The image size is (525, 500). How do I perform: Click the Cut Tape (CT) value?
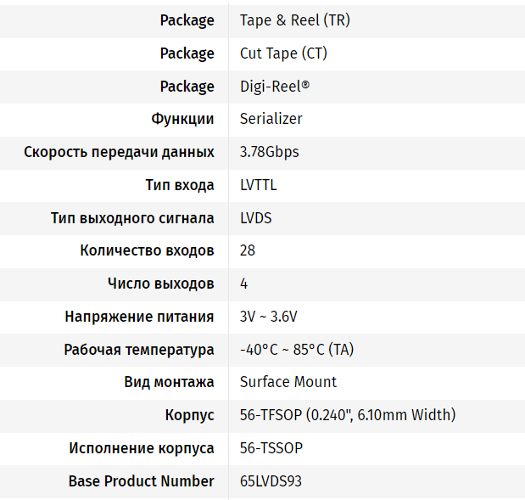[283, 53]
